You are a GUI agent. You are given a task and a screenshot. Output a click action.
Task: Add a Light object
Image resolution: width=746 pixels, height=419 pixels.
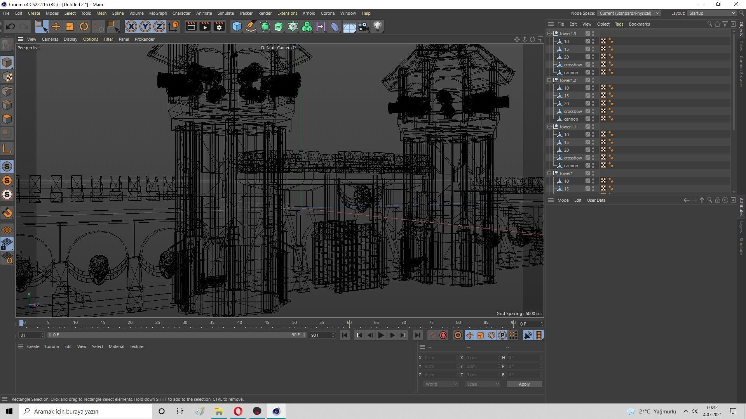pos(378,26)
